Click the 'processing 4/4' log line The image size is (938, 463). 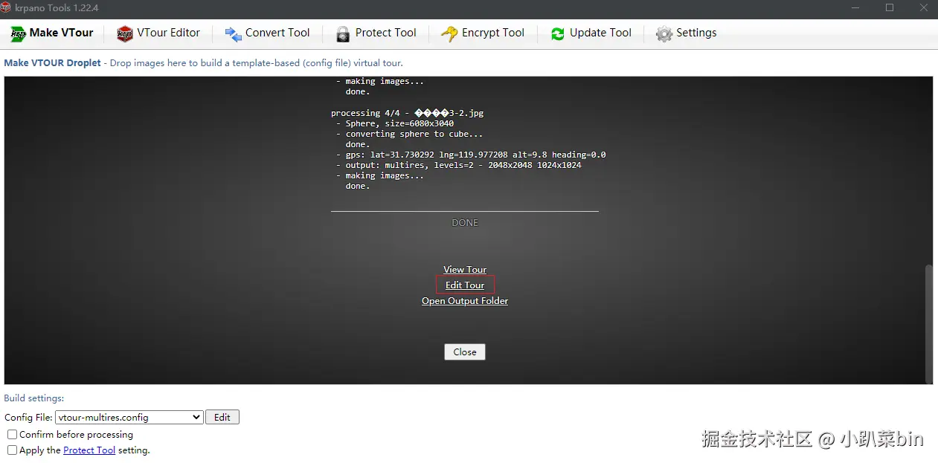[407, 113]
